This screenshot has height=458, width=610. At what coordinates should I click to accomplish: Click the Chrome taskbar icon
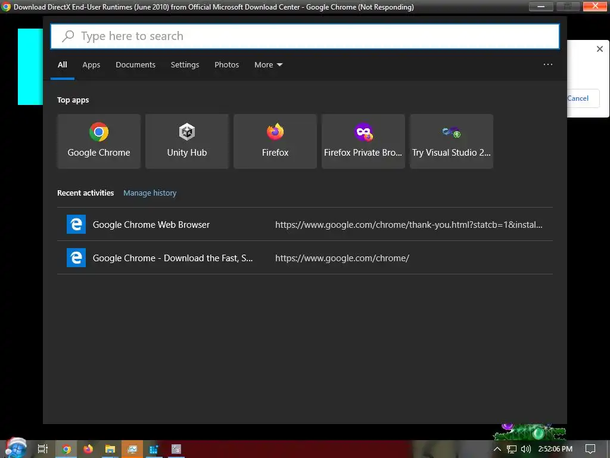tap(66, 449)
